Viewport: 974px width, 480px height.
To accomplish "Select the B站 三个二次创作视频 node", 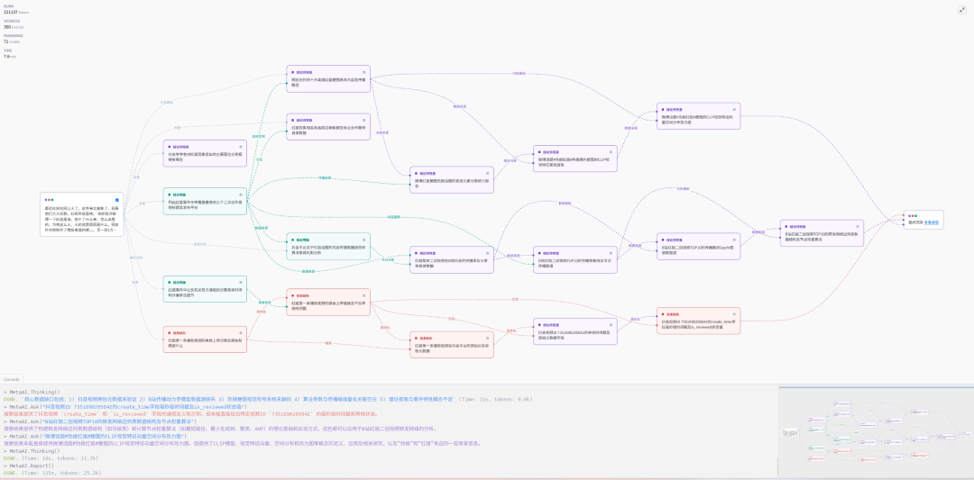I will tap(205, 202).
